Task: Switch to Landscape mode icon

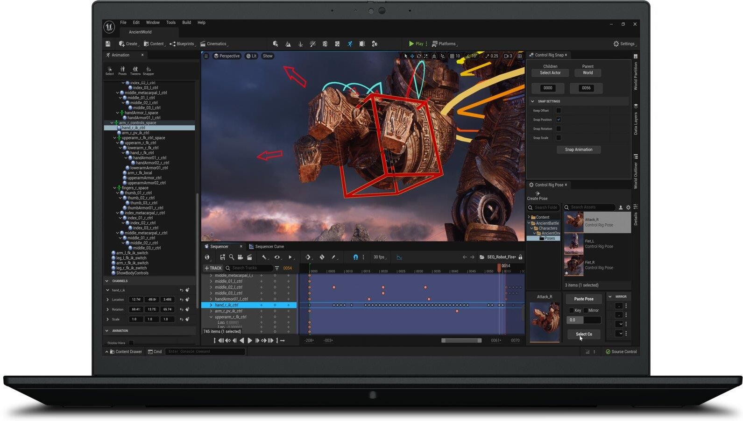Action: tap(288, 44)
